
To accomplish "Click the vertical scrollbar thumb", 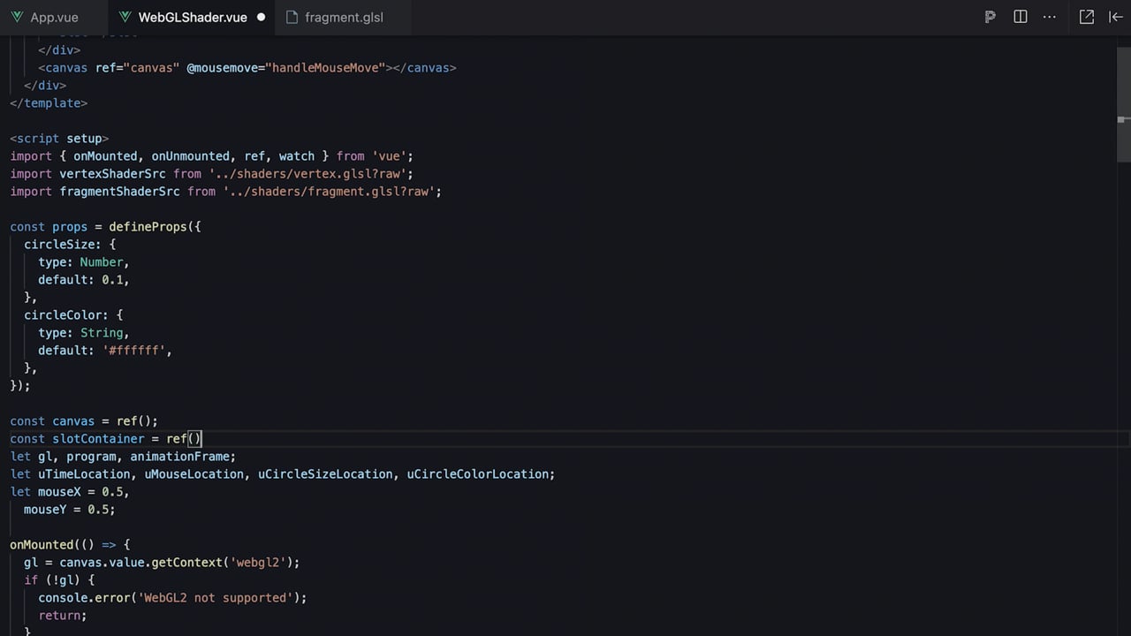I will point(1124,99).
